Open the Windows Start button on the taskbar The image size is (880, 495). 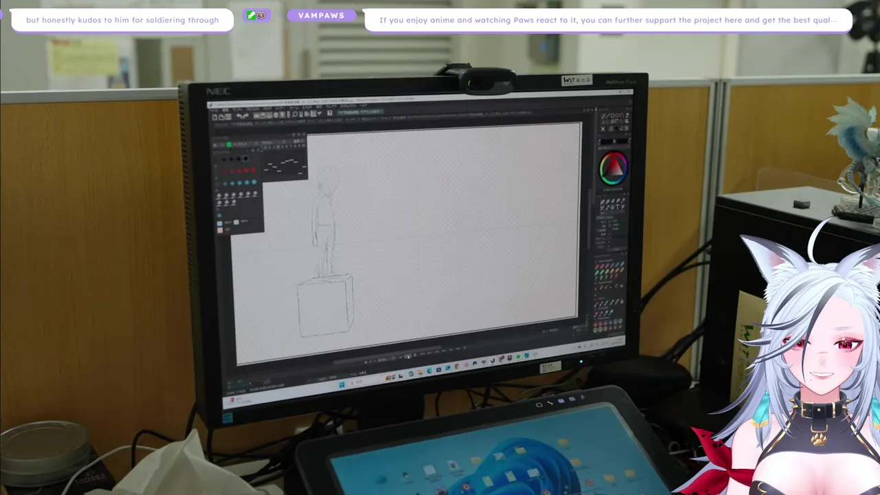pyautogui.click(x=342, y=384)
